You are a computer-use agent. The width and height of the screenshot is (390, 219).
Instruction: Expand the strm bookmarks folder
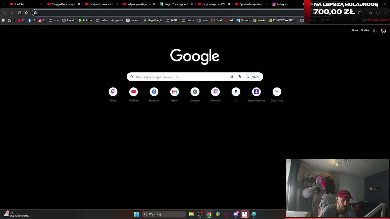pyautogui.click(x=54, y=20)
